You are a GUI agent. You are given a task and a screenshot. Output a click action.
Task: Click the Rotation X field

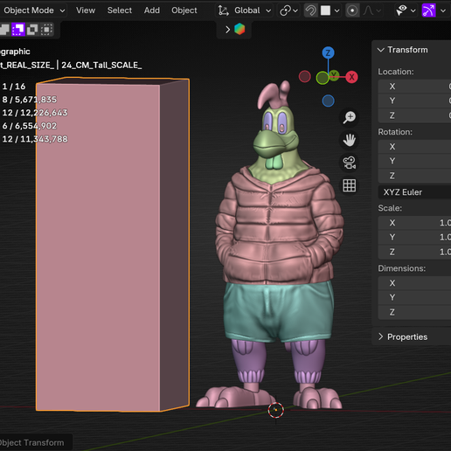point(414,147)
